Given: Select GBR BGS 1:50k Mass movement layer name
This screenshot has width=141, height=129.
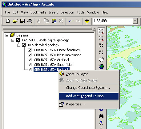Looking at the screenshot, I should pos(57,55).
